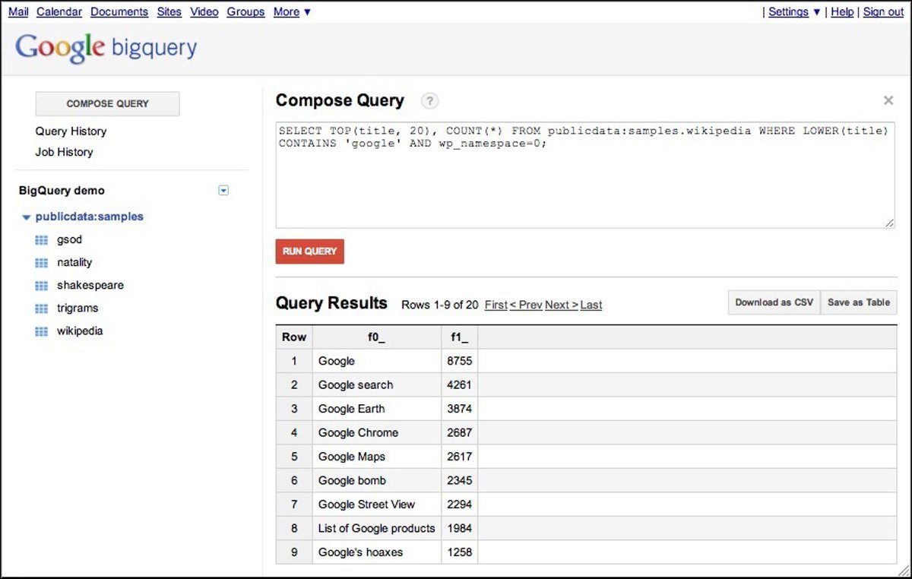Open the BigQuery demo project dropdown
This screenshot has height=579, width=912.
click(x=223, y=191)
